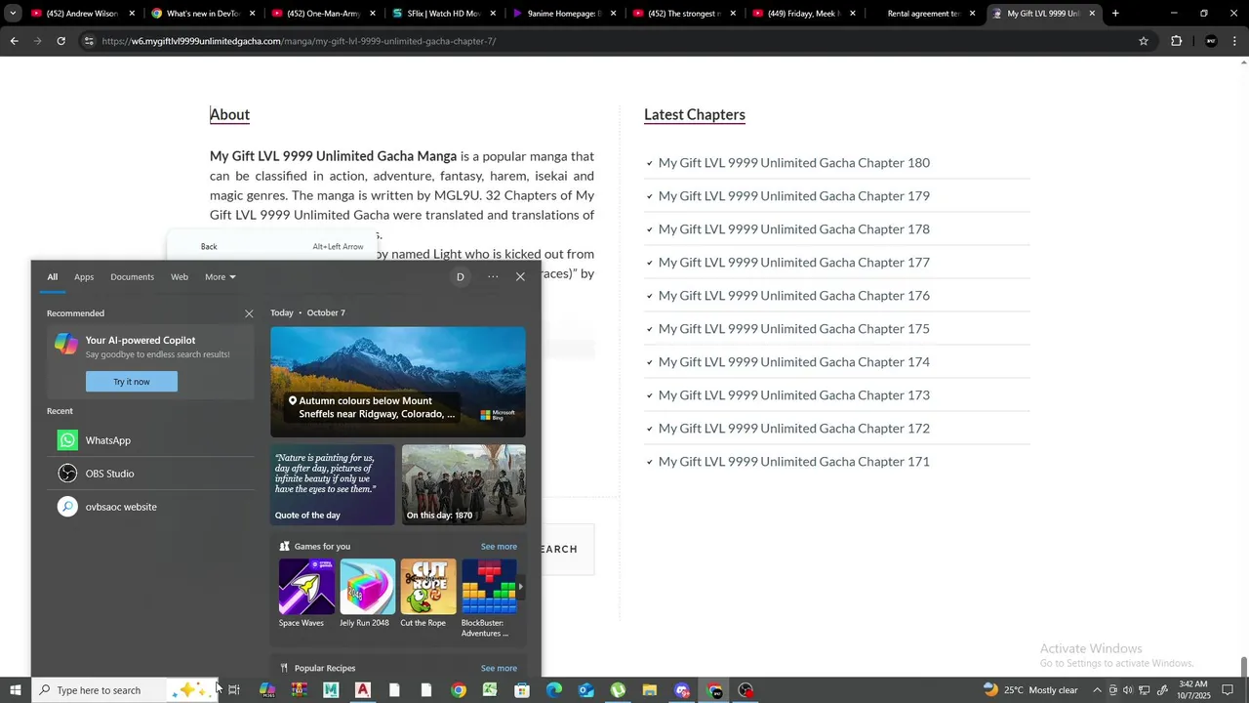
Task: Switch to 'What's new in DevTools' tab
Action: [x=203, y=14]
